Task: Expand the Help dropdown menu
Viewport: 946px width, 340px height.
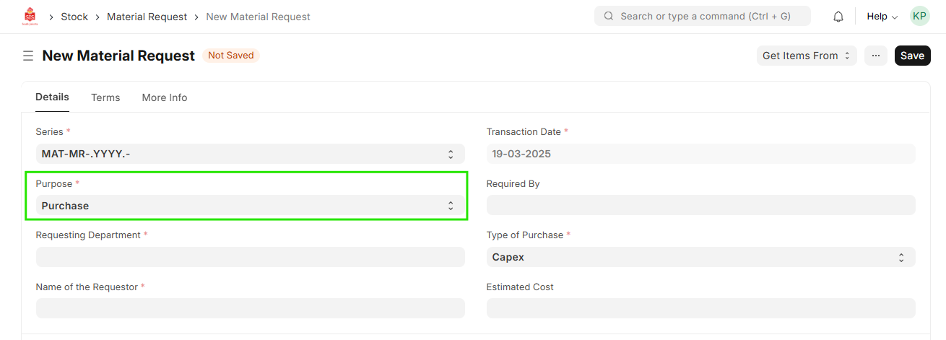Action: coord(882,17)
